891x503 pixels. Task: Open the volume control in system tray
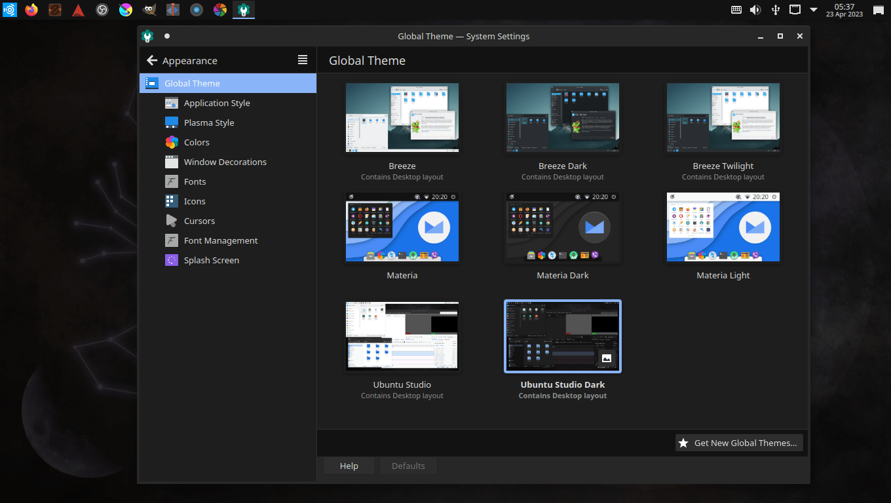point(755,10)
